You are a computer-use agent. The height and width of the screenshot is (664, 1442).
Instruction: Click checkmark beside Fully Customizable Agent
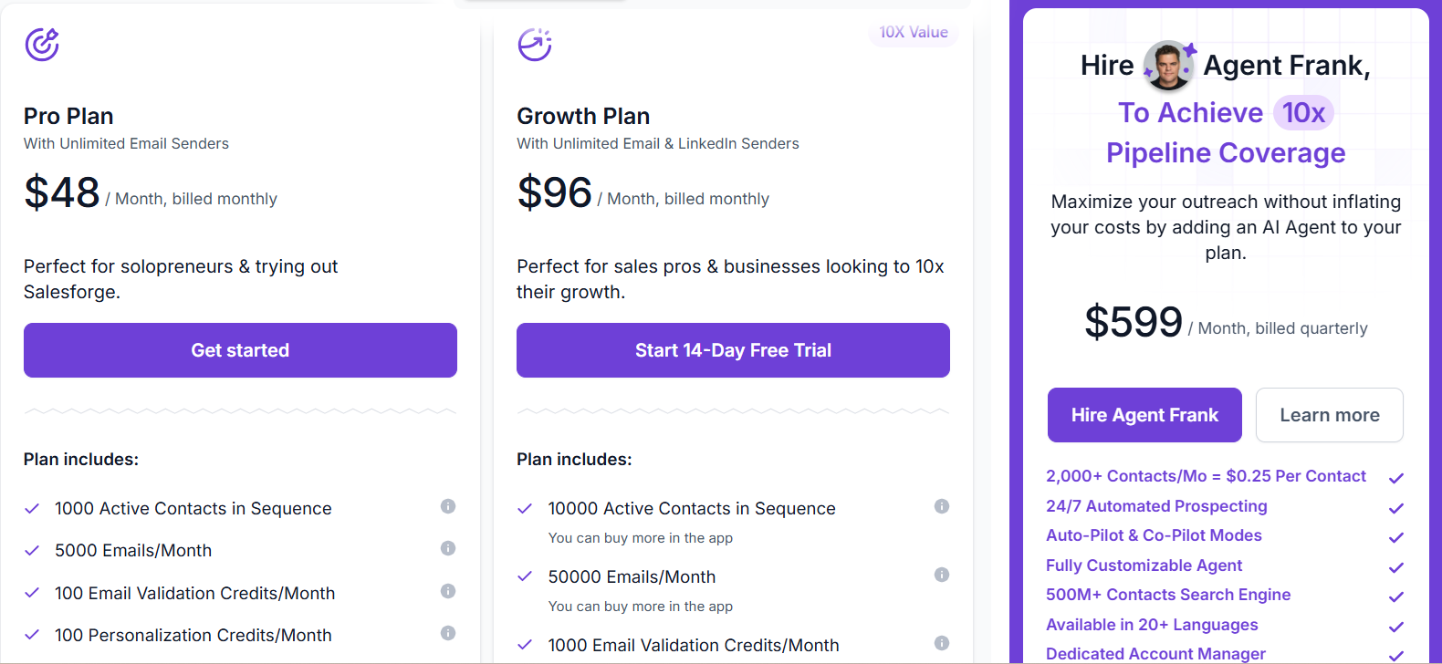[1396, 568]
